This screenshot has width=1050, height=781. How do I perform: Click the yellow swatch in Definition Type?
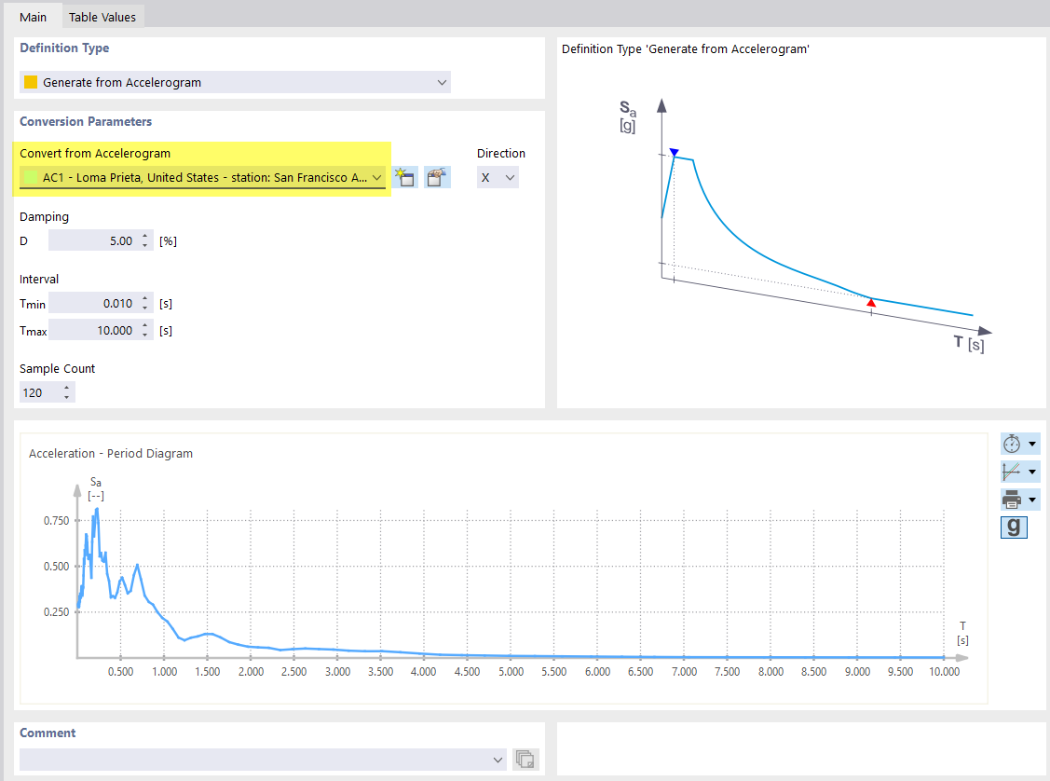coord(30,82)
